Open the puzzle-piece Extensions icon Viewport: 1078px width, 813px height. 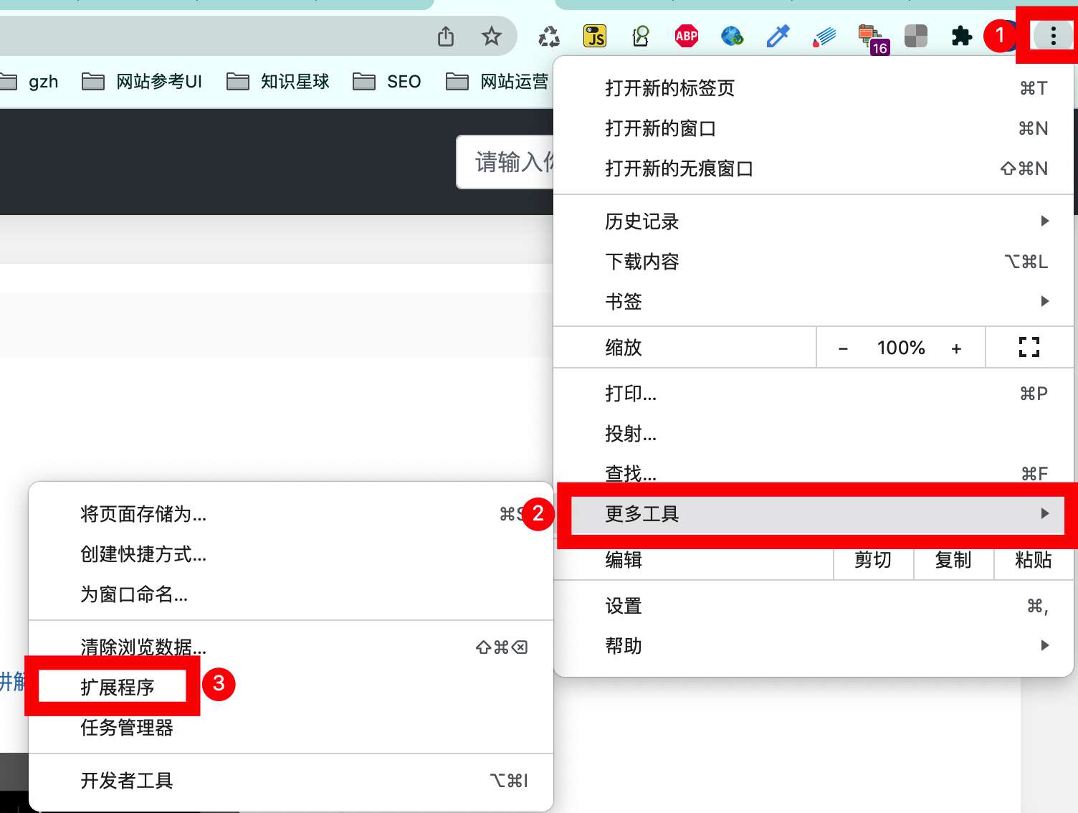click(962, 35)
